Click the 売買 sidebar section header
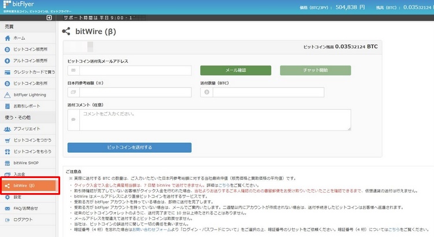Screen dimensions: 434x237 pos(28,27)
